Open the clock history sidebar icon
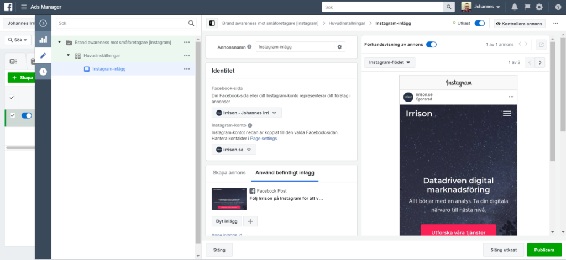Screen dimensions: 566x260 [x=43, y=72]
